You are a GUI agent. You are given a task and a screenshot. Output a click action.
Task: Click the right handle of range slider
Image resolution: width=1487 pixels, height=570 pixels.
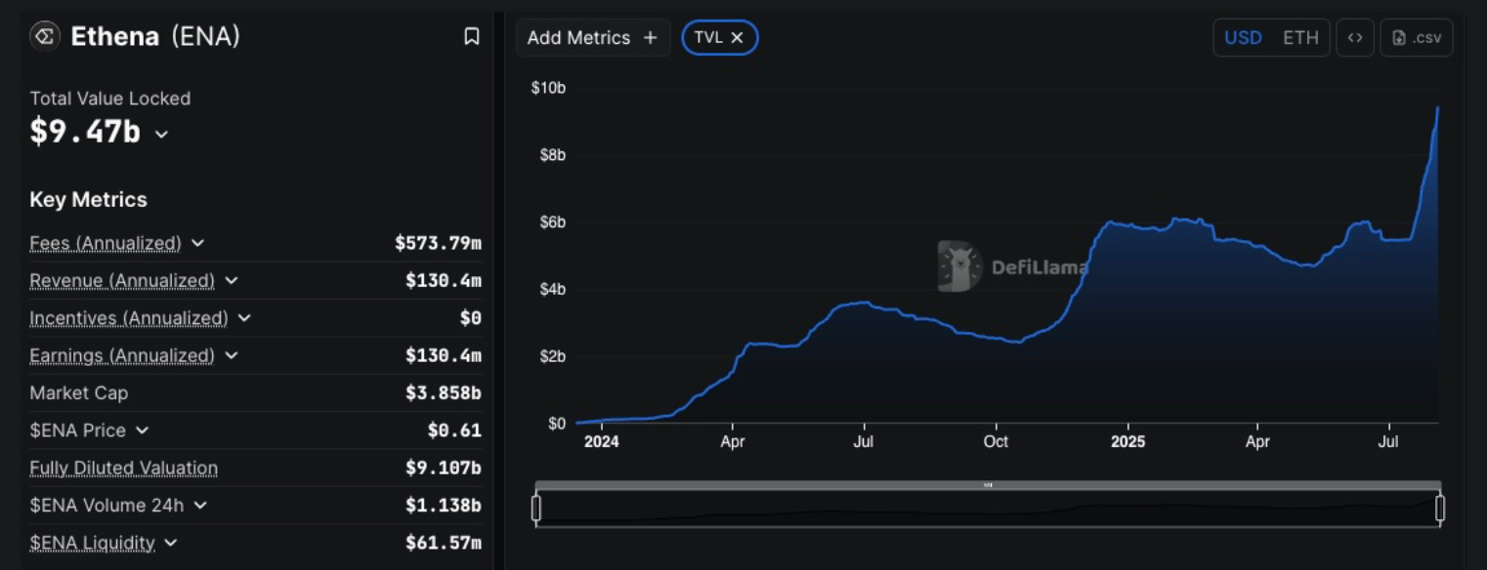point(1439,509)
